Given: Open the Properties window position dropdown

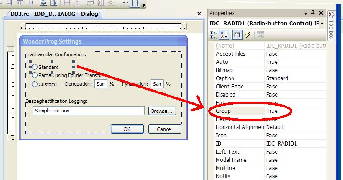Looking at the screenshot, I should pyautogui.click(x=305, y=14).
